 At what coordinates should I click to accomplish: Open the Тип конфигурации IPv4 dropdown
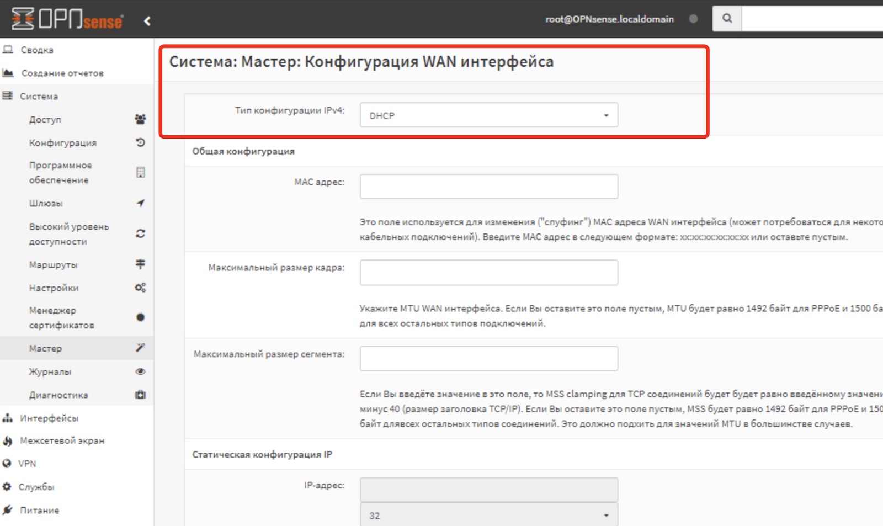488,115
